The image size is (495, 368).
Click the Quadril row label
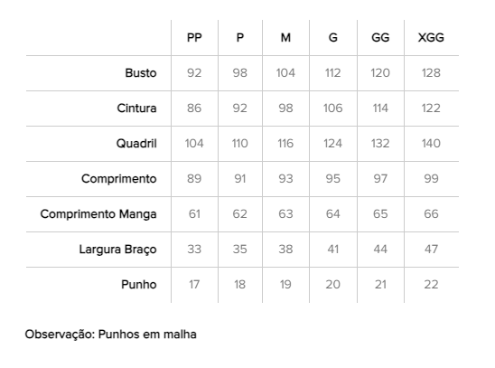[136, 144]
